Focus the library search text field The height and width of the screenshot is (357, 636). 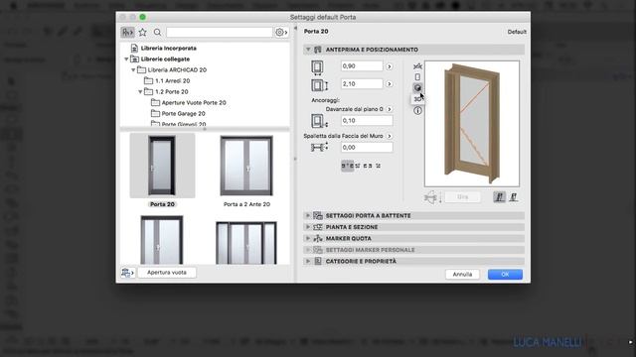[x=220, y=33]
